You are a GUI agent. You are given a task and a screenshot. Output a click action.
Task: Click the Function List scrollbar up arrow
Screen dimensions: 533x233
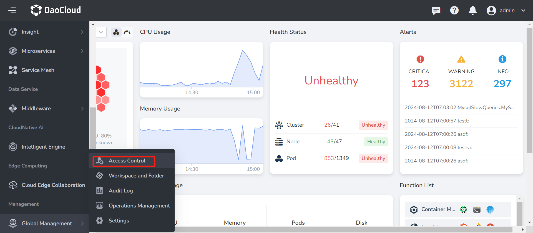point(519,199)
